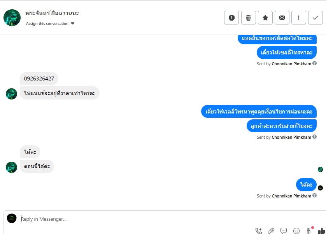Star this conversation for follow up
This screenshot has height=234, width=326.
(x=265, y=17)
